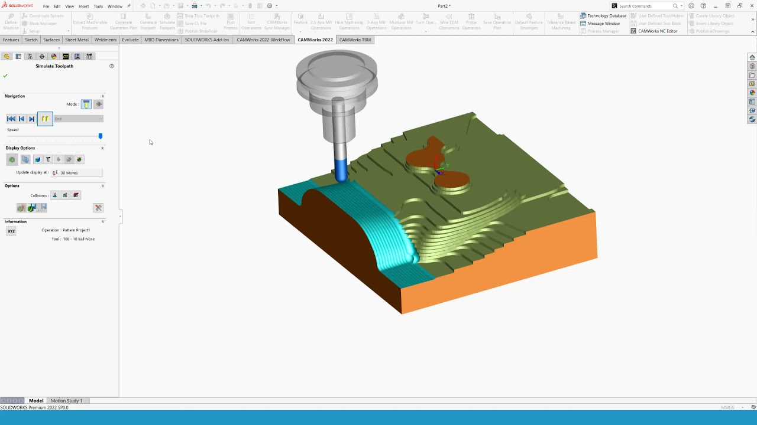Toggle fixture display icon
The width and height of the screenshot is (757, 425).
(x=38, y=159)
